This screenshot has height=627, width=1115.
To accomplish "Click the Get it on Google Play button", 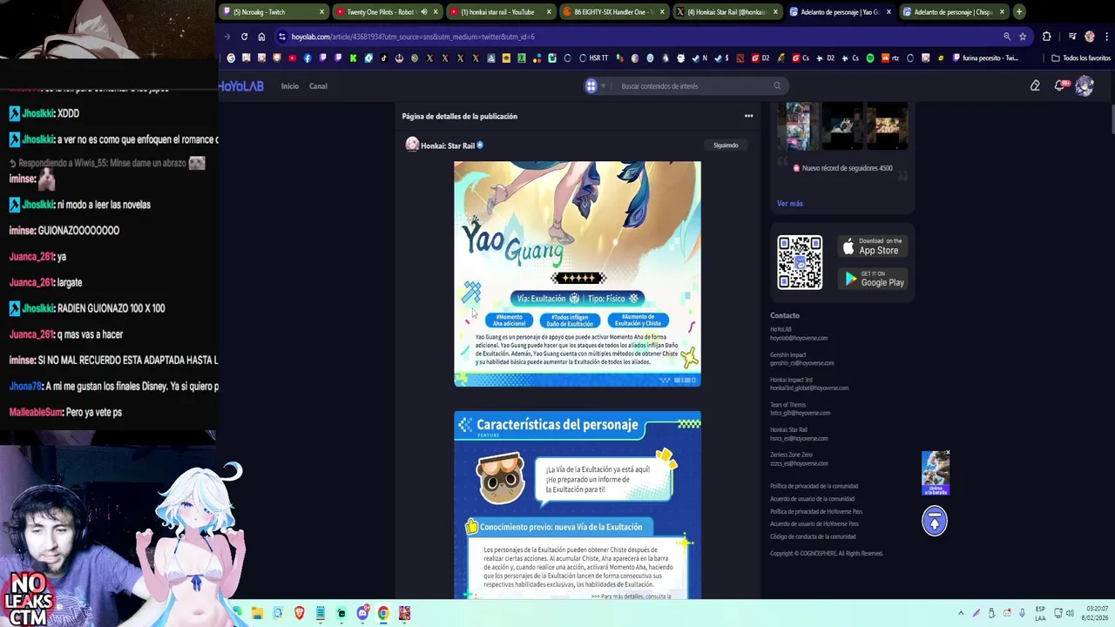I will (872, 279).
